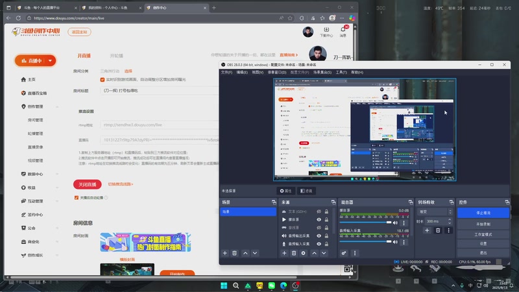Viewport: 519px width, 292px height.
Task: Float the 控件 dock panel icon
Action: pos(507,202)
